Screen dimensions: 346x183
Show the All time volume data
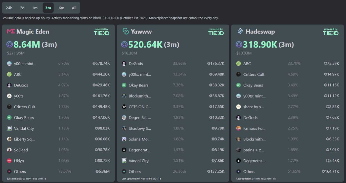coord(74,8)
